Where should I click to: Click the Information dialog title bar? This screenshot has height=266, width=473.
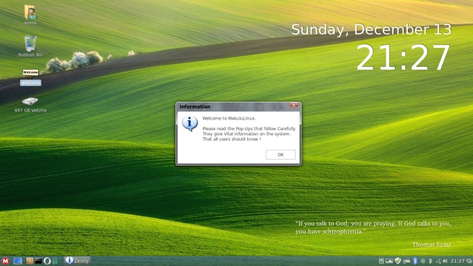[234, 106]
